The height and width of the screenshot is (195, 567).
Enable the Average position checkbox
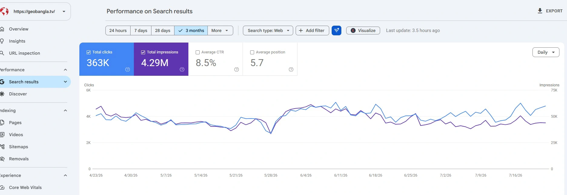click(252, 52)
